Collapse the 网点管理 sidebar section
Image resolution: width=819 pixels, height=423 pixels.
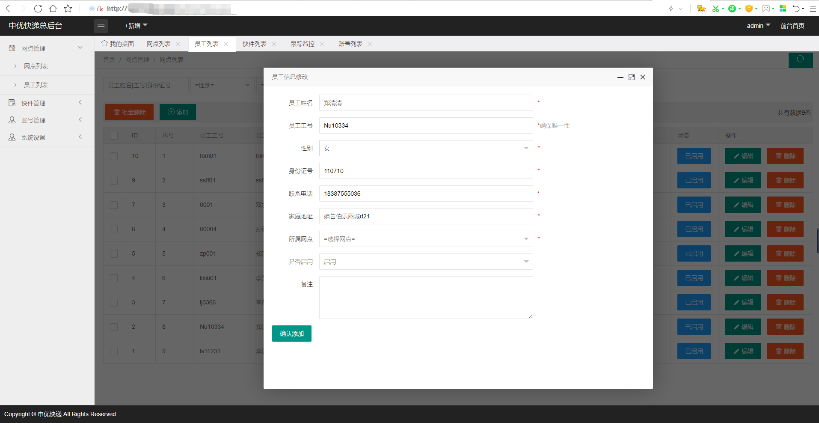tap(80, 48)
